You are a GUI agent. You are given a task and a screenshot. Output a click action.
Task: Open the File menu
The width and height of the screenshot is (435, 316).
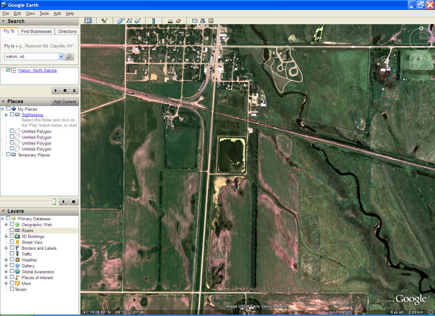(6, 14)
